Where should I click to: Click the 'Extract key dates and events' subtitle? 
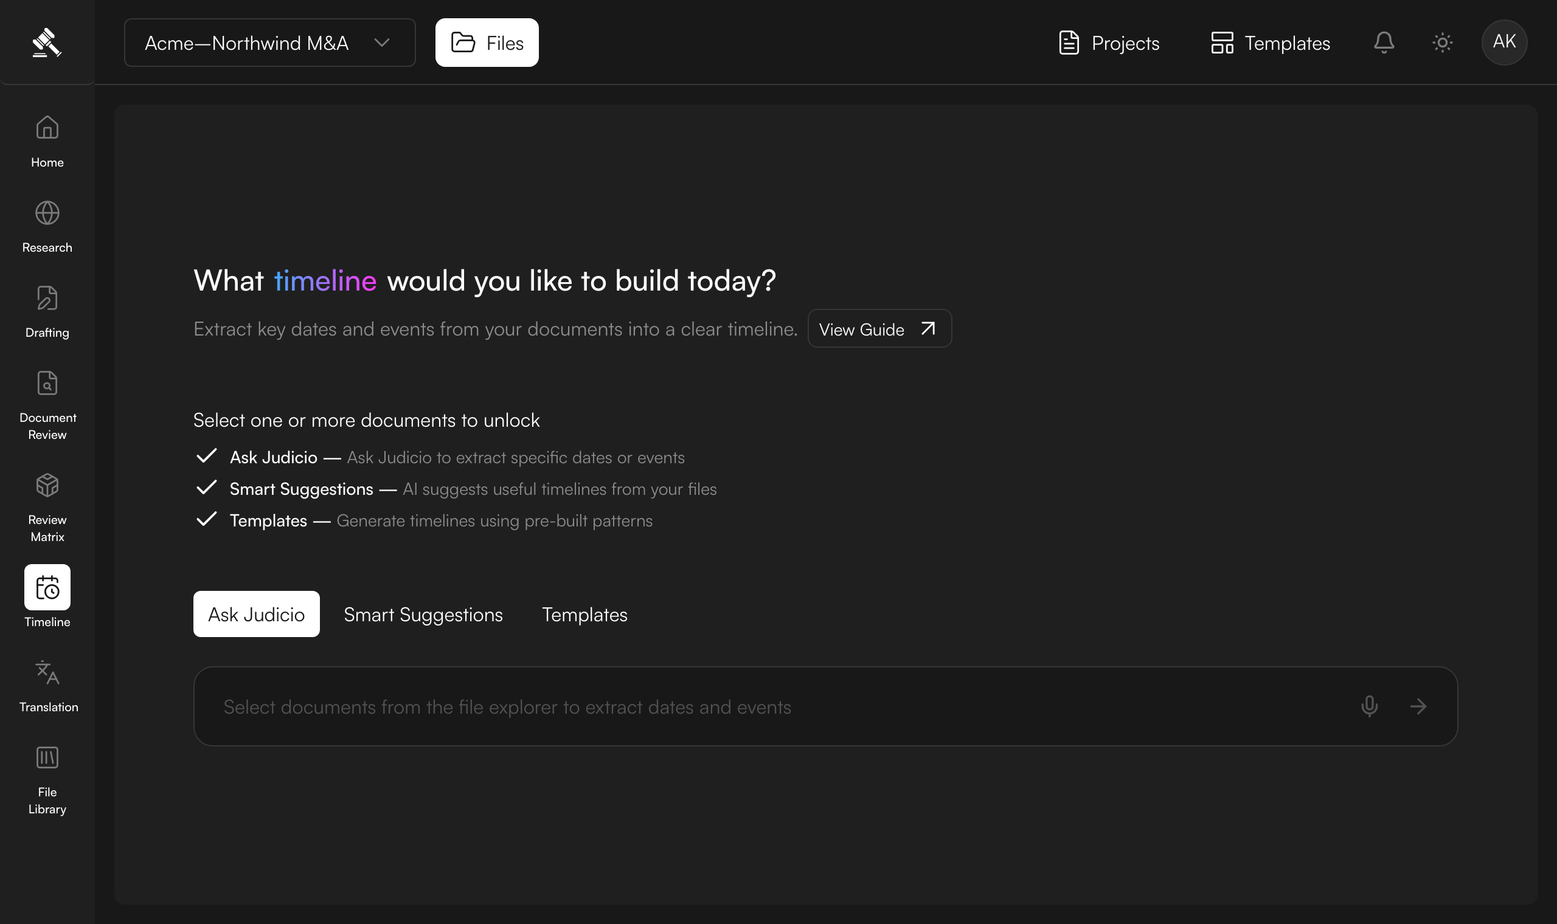[495, 329]
